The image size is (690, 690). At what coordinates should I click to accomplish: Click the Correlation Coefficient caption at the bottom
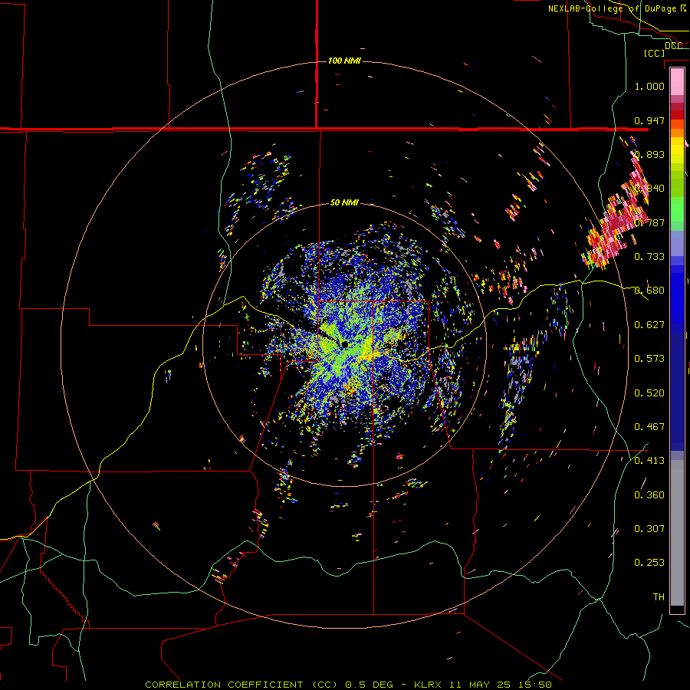(348, 685)
